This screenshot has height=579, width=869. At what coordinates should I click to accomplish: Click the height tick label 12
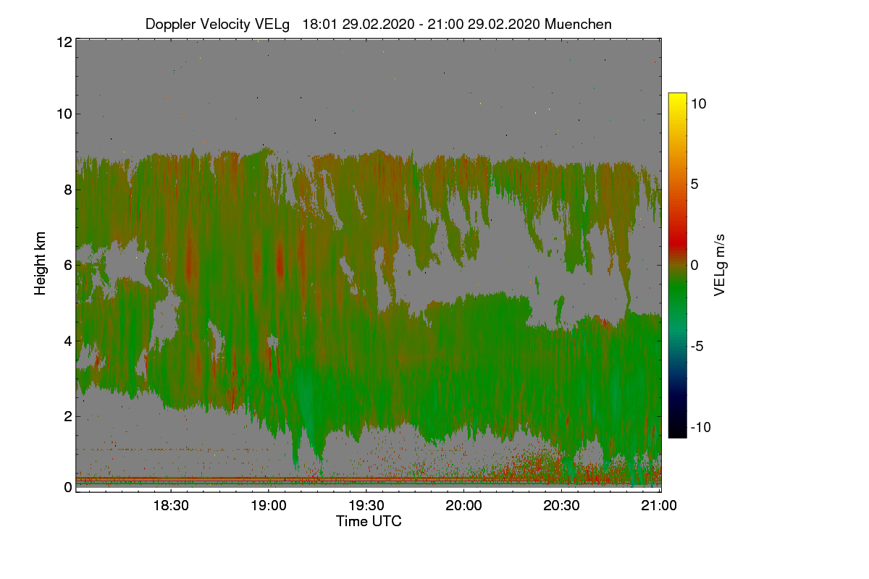point(64,42)
